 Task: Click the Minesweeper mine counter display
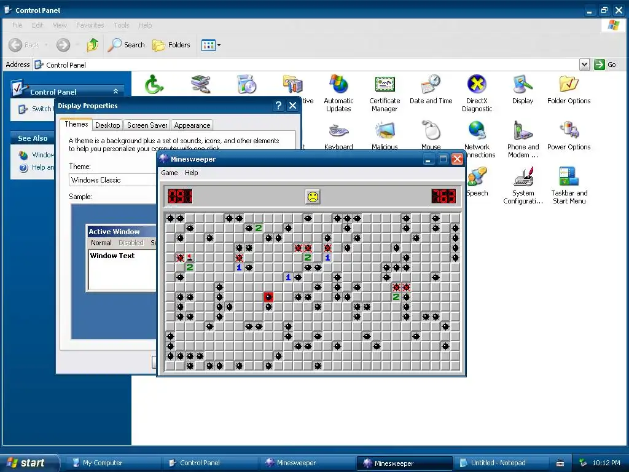pyautogui.click(x=180, y=196)
